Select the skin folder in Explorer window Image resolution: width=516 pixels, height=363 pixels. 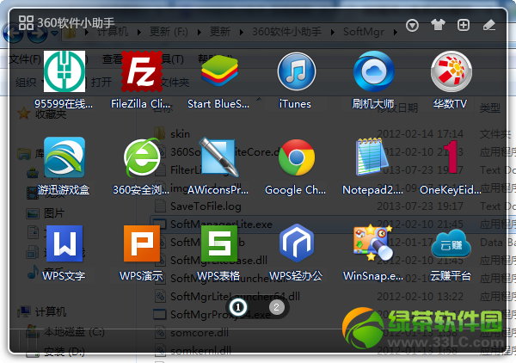180,133
